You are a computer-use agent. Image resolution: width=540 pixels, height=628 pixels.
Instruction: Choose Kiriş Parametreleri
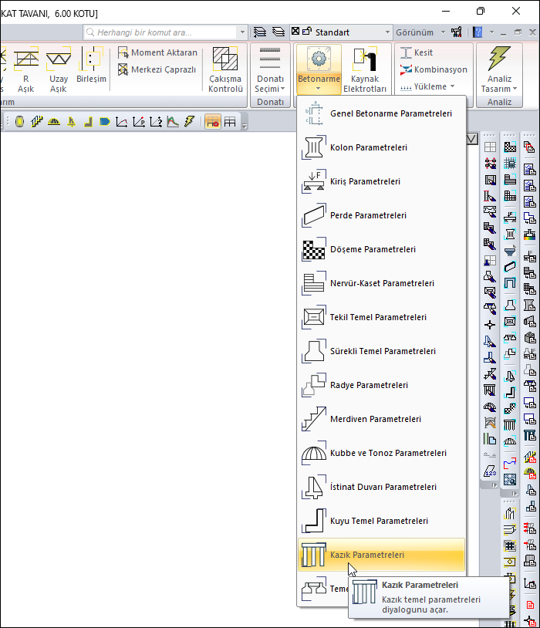(x=381, y=181)
